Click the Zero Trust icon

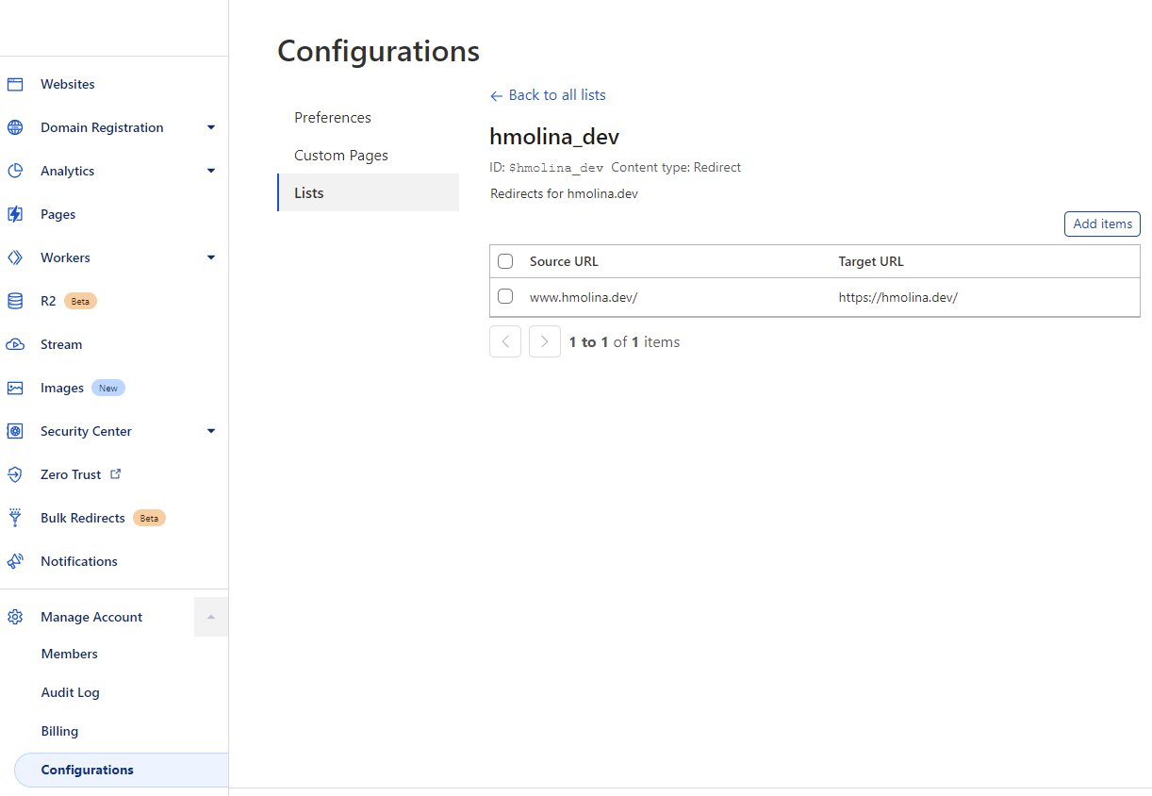(x=15, y=474)
